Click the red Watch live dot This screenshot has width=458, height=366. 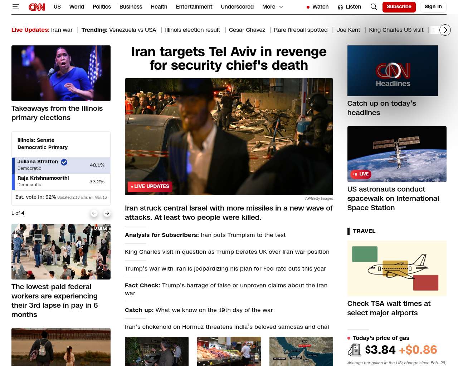308,7
